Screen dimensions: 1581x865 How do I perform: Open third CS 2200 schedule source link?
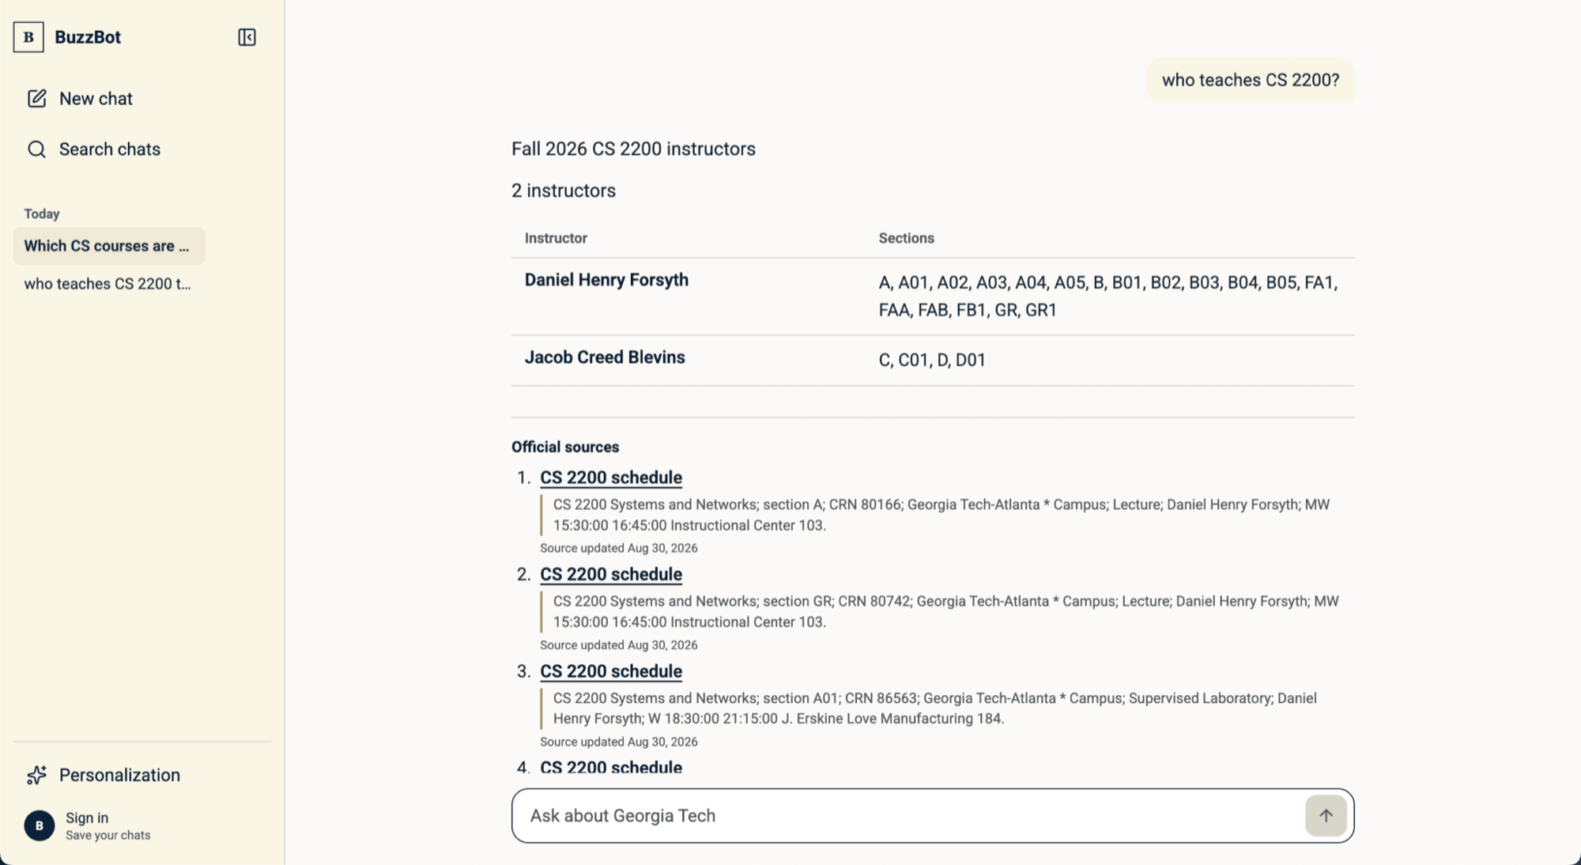tap(611, 671)
